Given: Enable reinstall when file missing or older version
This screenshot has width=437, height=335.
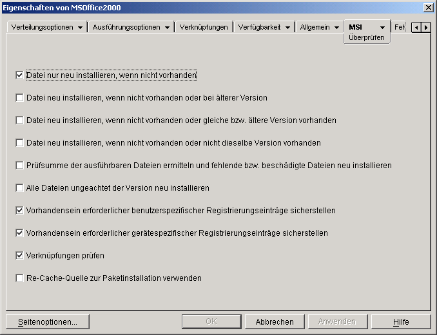Looking at the screenshot, I should (19, 98).
